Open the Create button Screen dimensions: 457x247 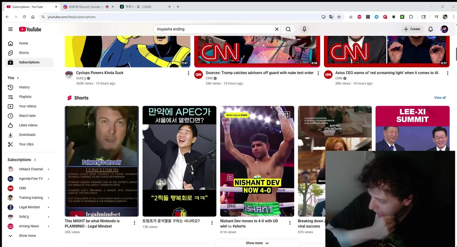[412, 29]
